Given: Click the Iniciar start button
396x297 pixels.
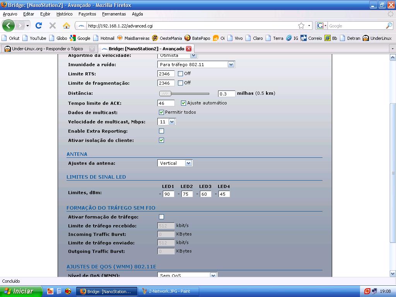Looking at the screenshot, I should coord(20,291).
